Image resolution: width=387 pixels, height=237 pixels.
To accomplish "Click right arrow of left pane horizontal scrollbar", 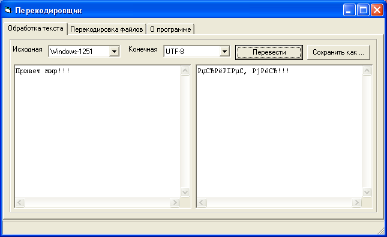I will pos(175,202).
